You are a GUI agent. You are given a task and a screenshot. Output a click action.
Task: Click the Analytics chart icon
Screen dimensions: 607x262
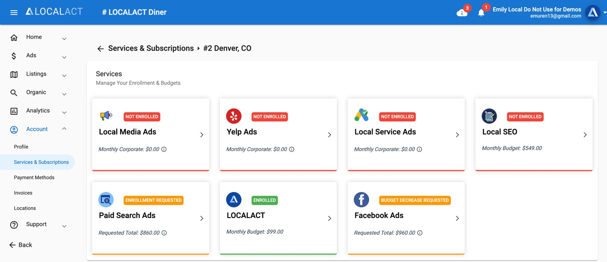[x=14, y=111]
